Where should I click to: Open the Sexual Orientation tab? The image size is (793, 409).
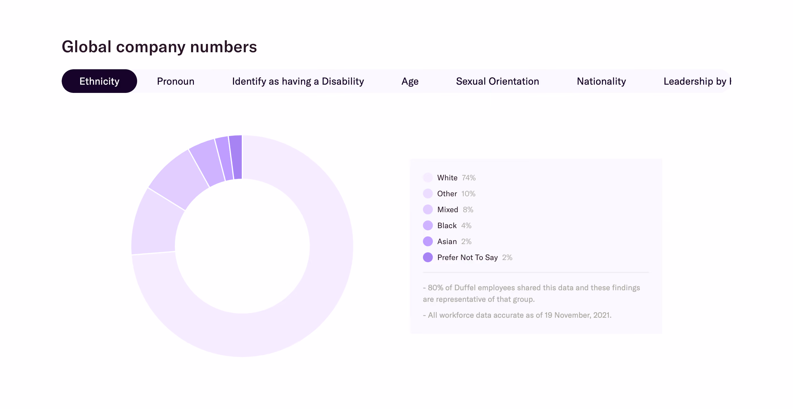(x=497, y=81)
